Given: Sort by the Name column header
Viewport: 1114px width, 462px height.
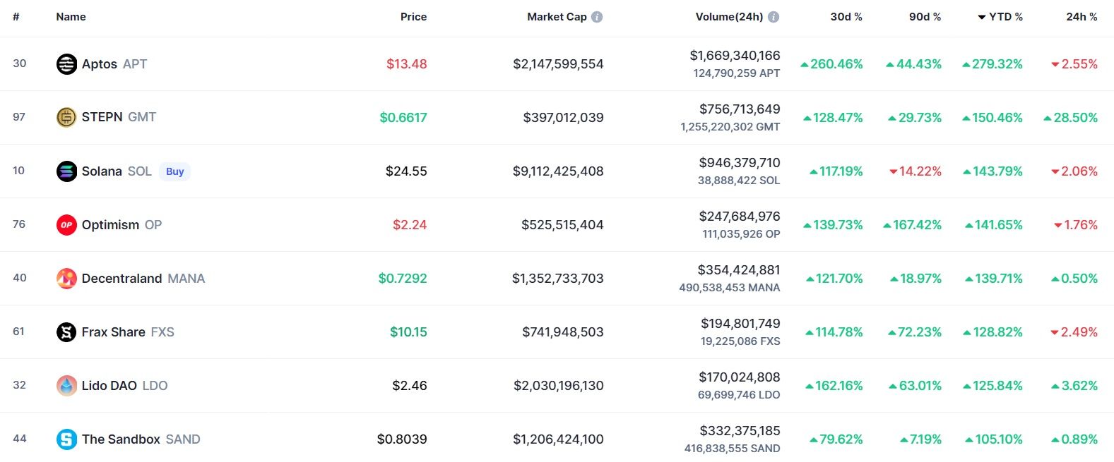Looking at the screenshot, I should 71,17.
